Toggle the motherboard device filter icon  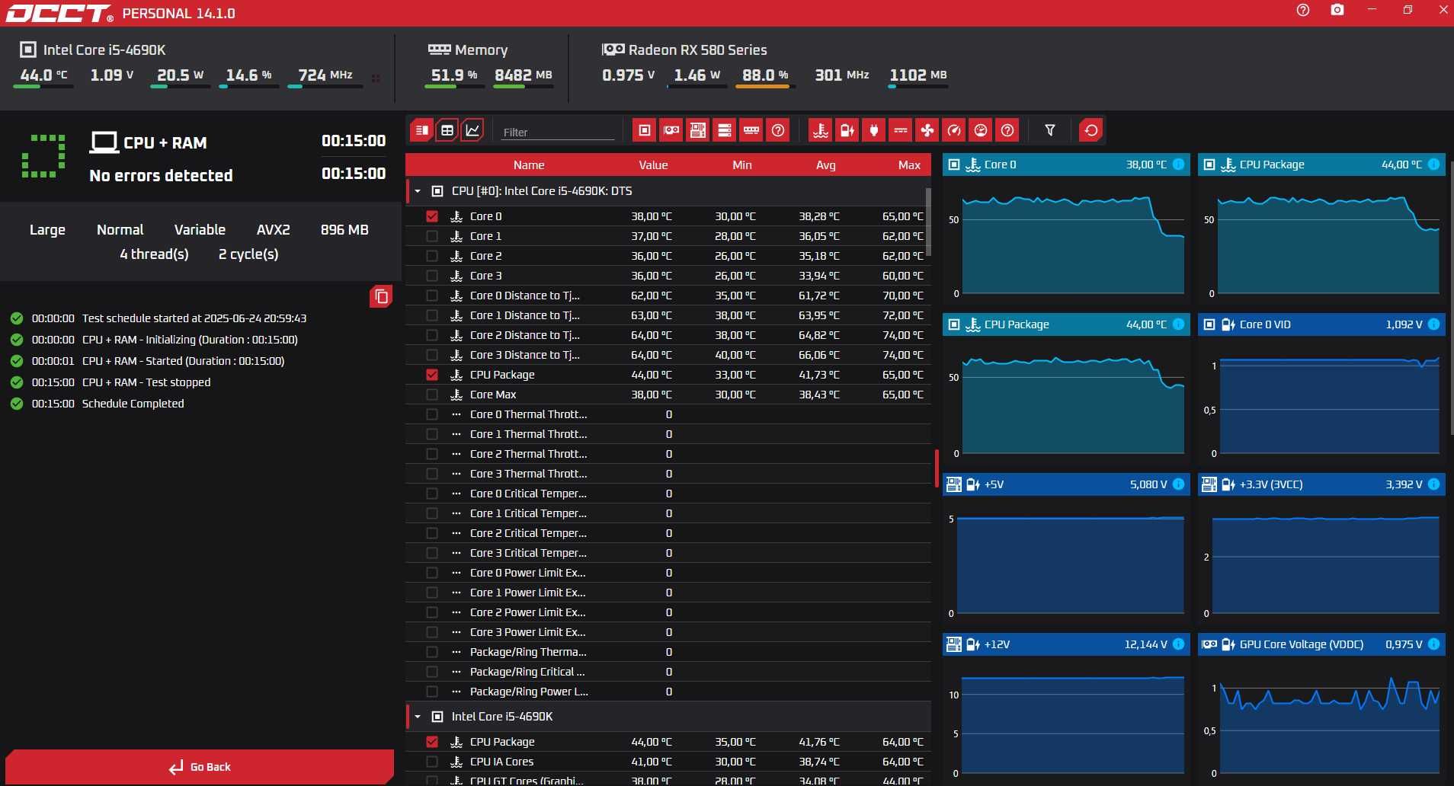pyautogui.click(x=698, y=130)
